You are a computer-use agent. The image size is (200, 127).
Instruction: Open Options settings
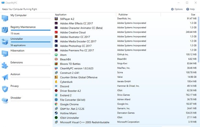point(177,9)
